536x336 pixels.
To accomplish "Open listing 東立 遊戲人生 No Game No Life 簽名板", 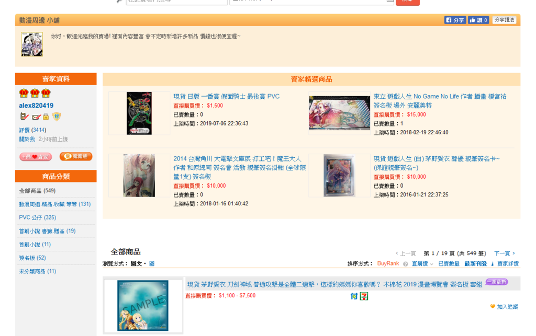I will 440,101.
